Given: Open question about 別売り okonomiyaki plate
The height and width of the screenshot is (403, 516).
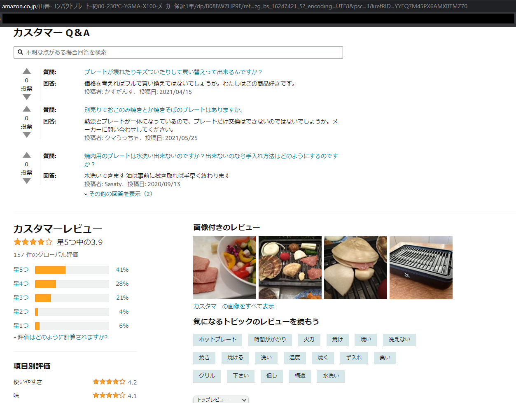Looking at the screenshot, I should point(164,110).
